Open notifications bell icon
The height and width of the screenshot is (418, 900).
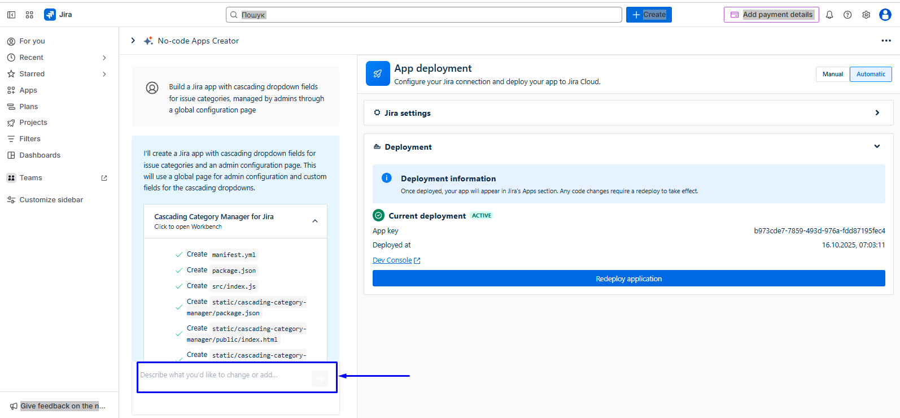pyautogui.click(x=829, y=15)
